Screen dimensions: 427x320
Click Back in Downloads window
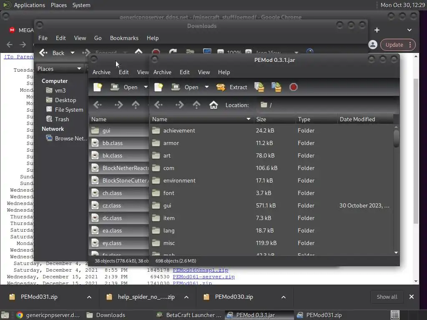click(52, 53)
